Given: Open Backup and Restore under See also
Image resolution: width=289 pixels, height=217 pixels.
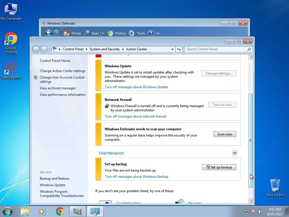Looking at the screenshot, I should (x=54, y=179).
